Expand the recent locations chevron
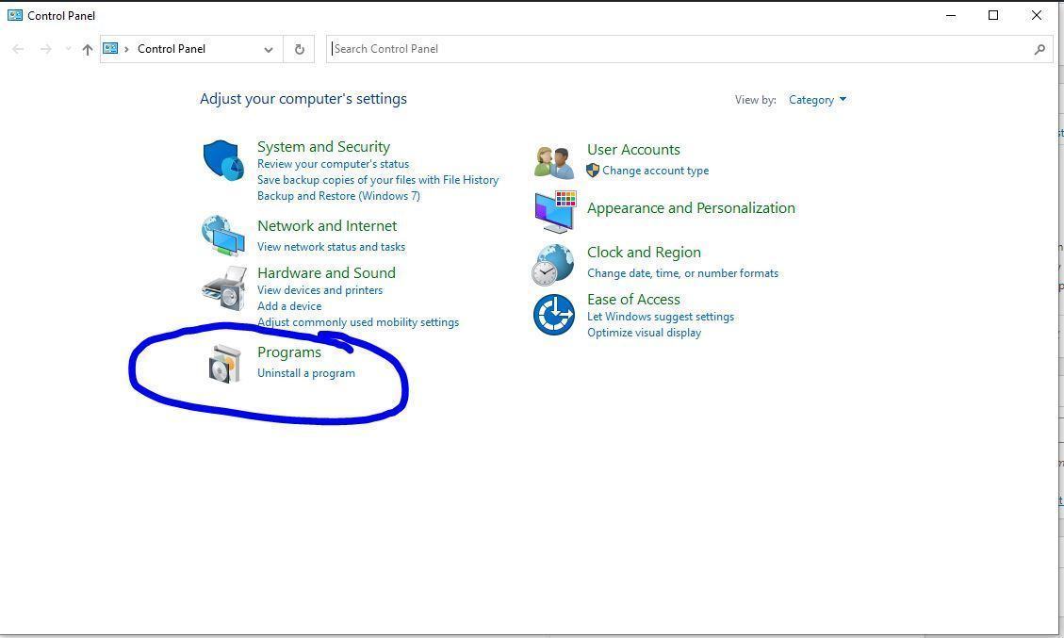The width and height of the screenshot is (1064, 638). pos(68,49)
